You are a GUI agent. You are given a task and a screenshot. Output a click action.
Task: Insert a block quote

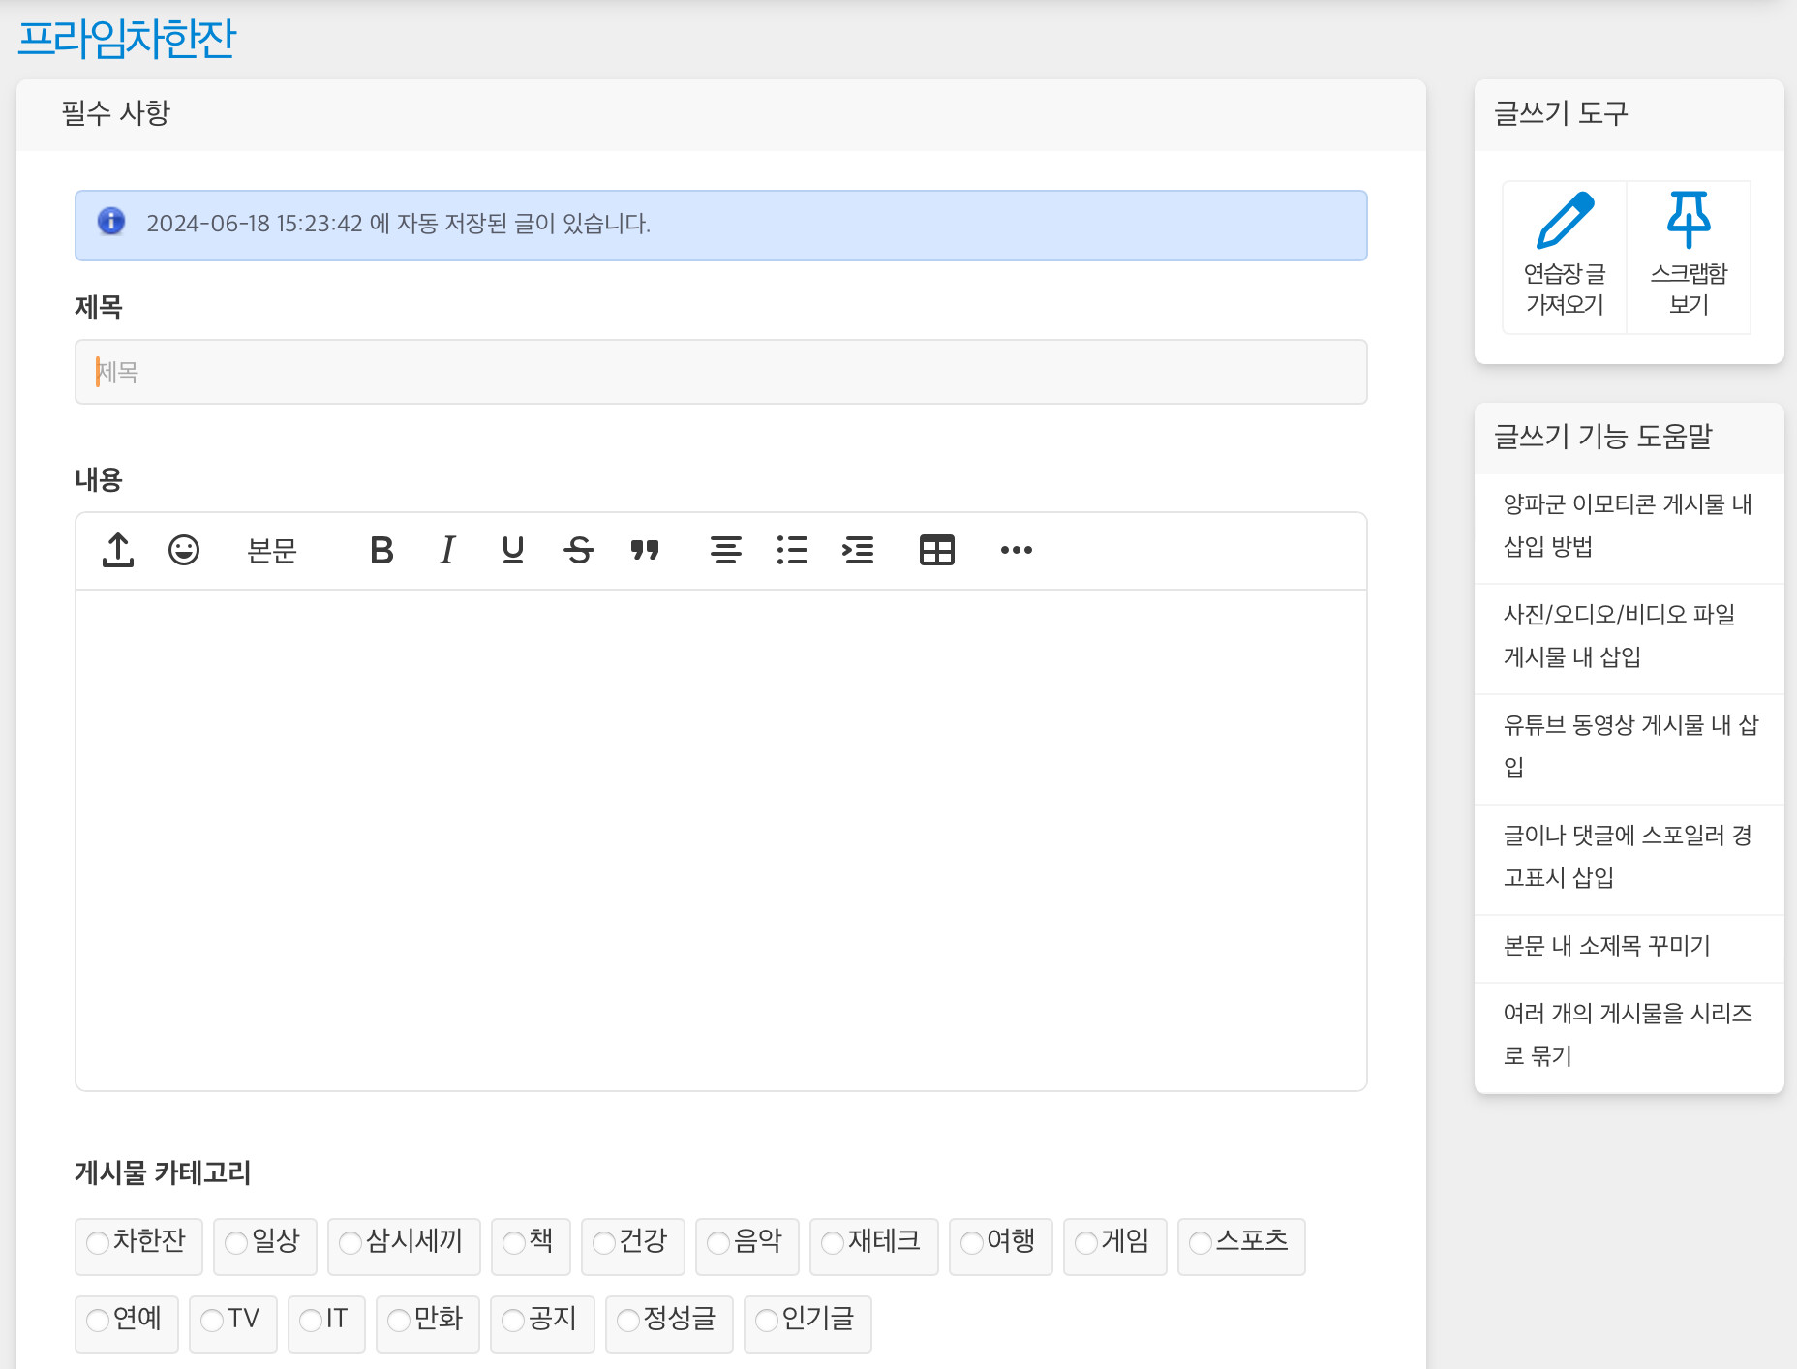pos(645,550)
